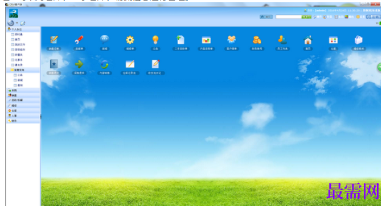Expand the 采购 sidebar section
The height and width of the screenshot is (209, 390).
click(x=23, y=91)
